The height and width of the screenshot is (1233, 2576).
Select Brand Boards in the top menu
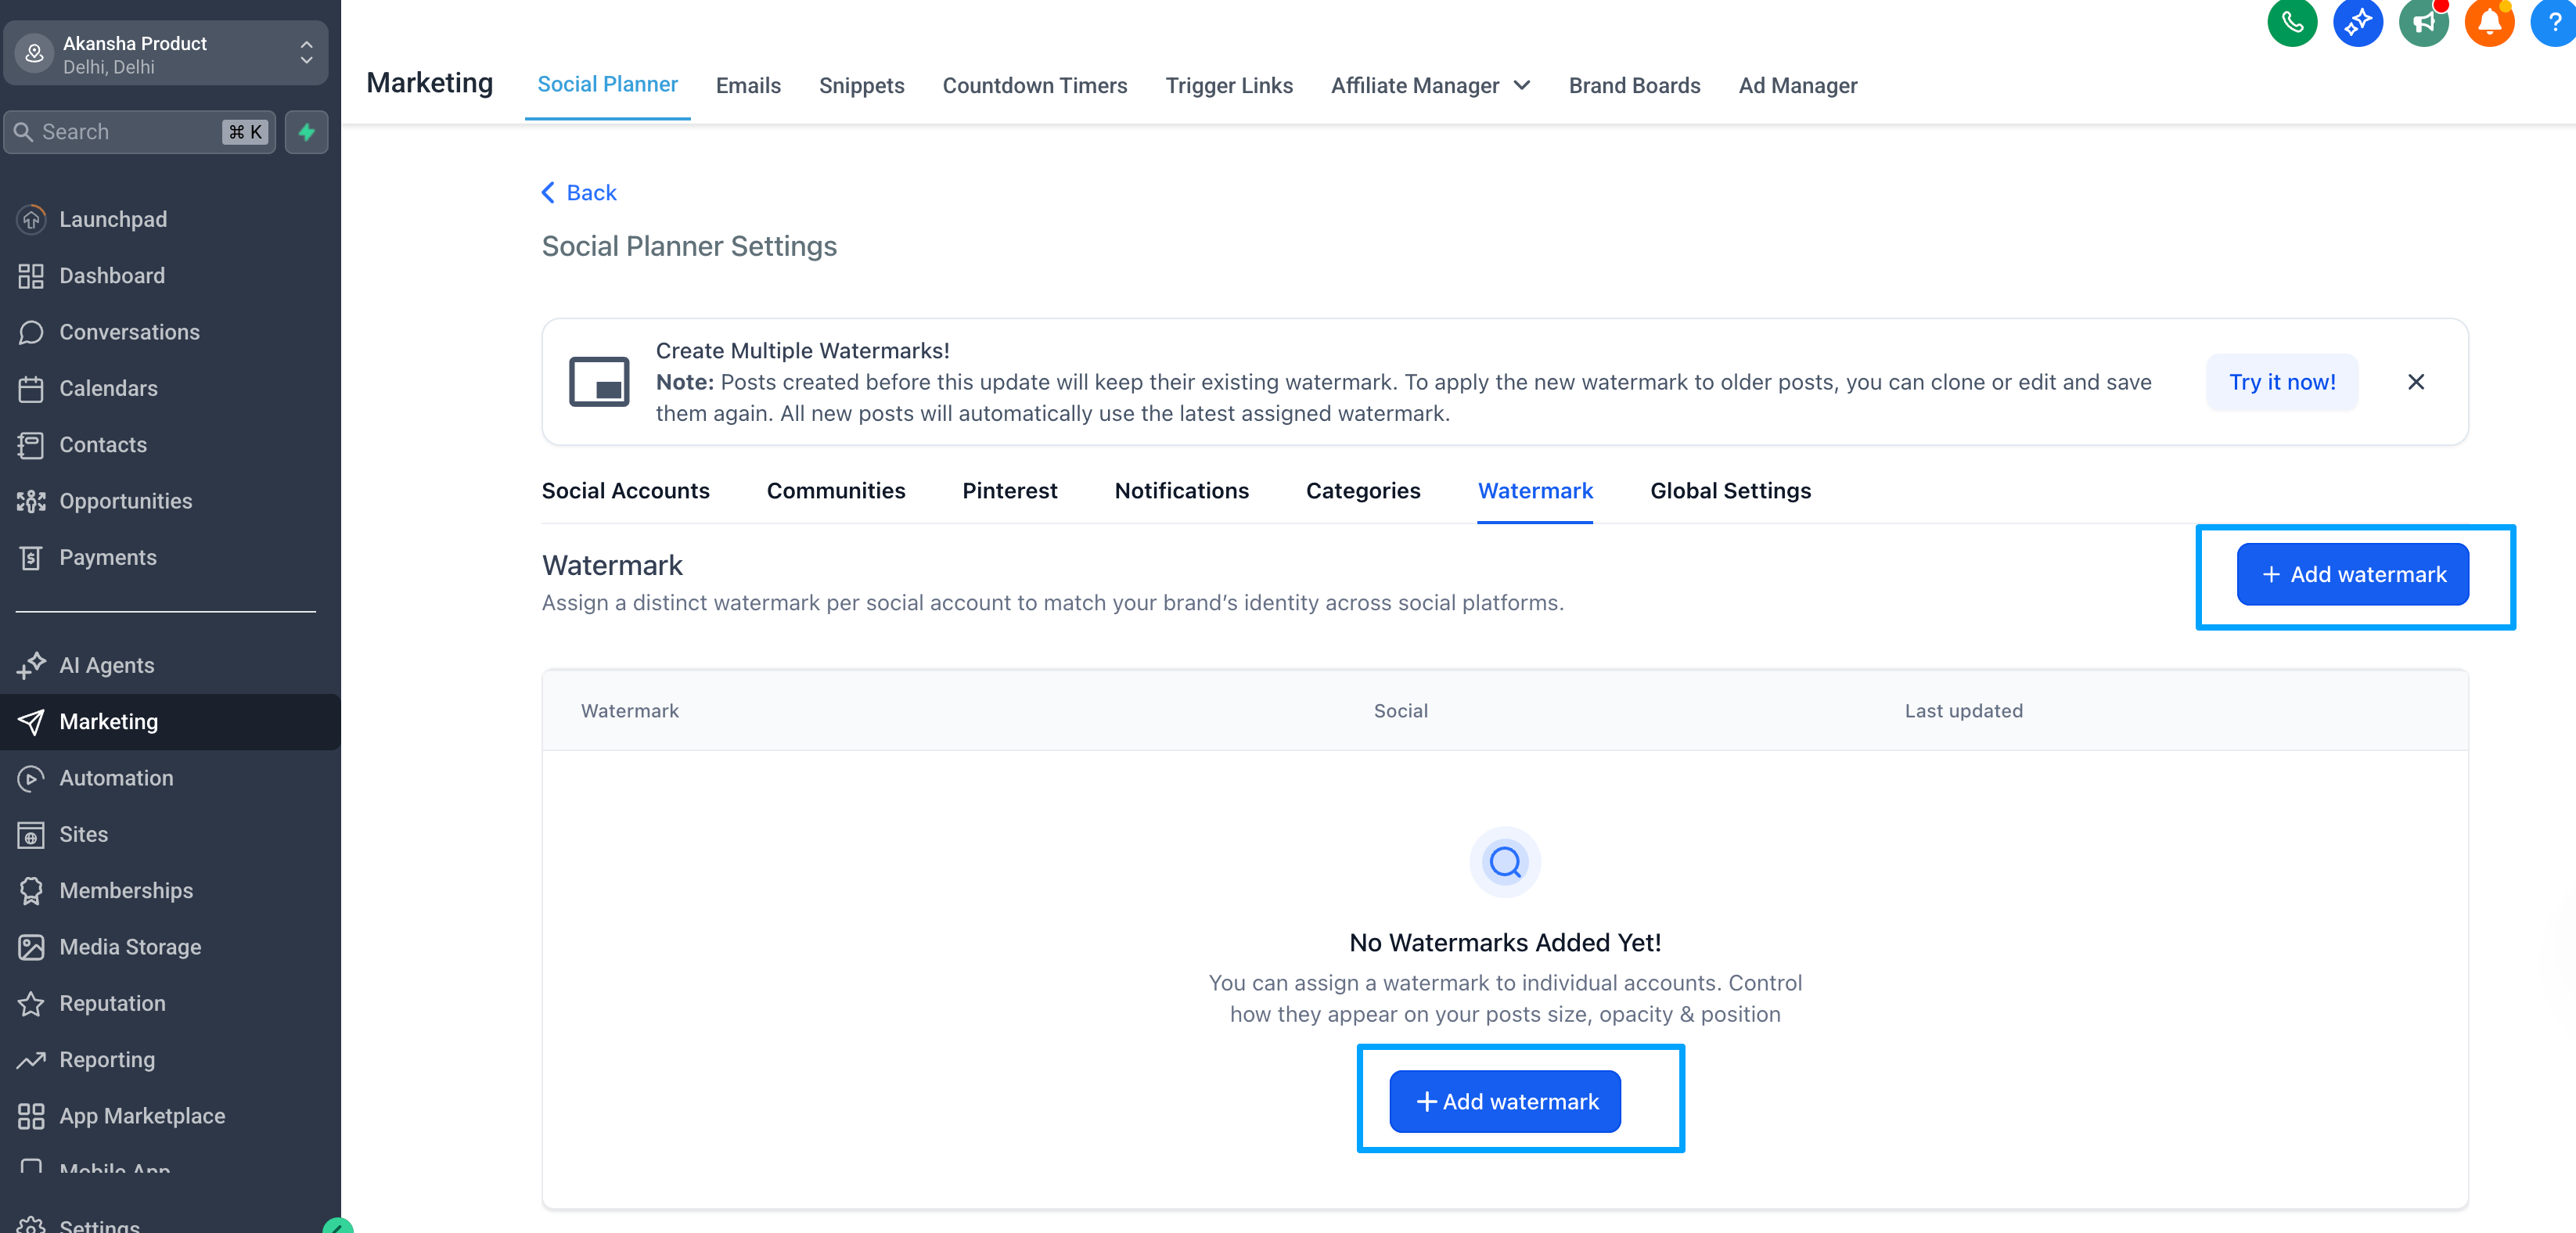pos(1634,86)
